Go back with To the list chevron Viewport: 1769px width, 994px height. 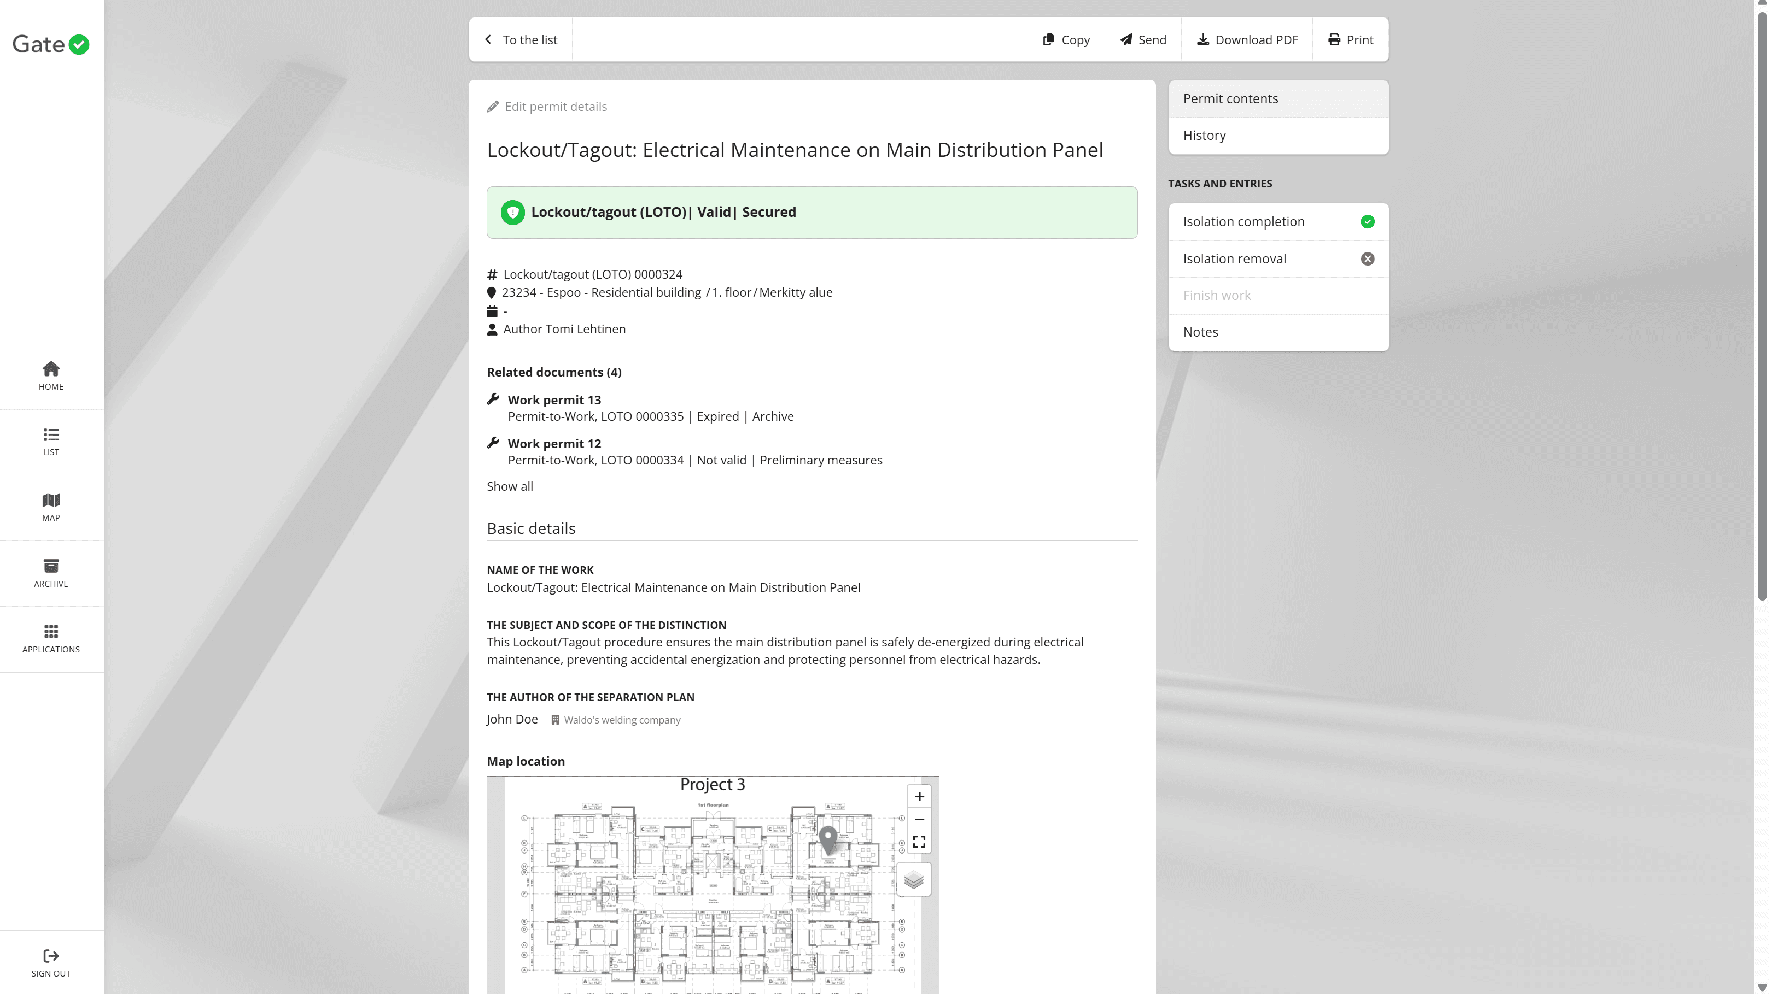488,40
